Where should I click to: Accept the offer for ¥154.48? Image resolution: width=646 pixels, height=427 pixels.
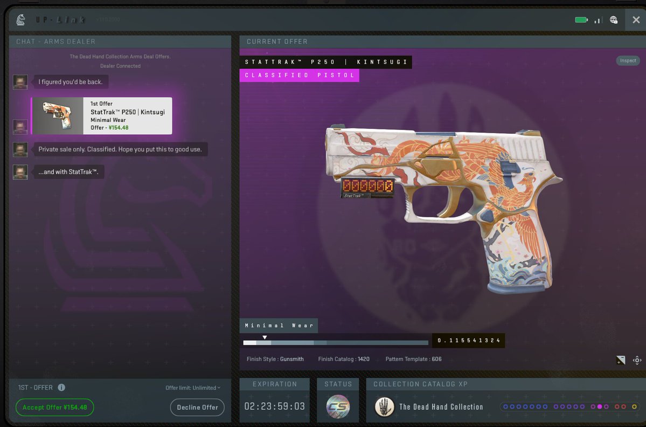click(x=54, y=407)
